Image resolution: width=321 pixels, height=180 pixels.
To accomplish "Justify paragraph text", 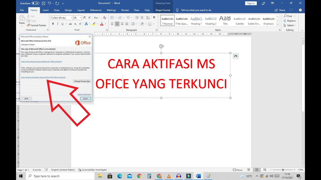I will pos(127,24).
